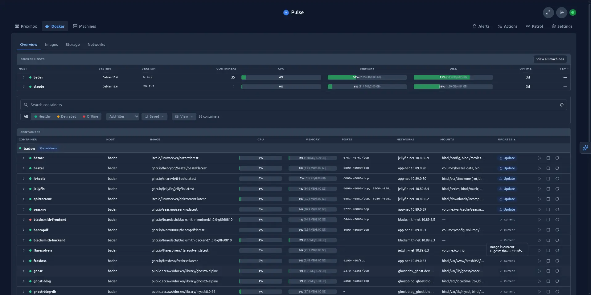Select the Overview sub-tab
This screenshot has height=295, width=591.
tap(29, 45)
